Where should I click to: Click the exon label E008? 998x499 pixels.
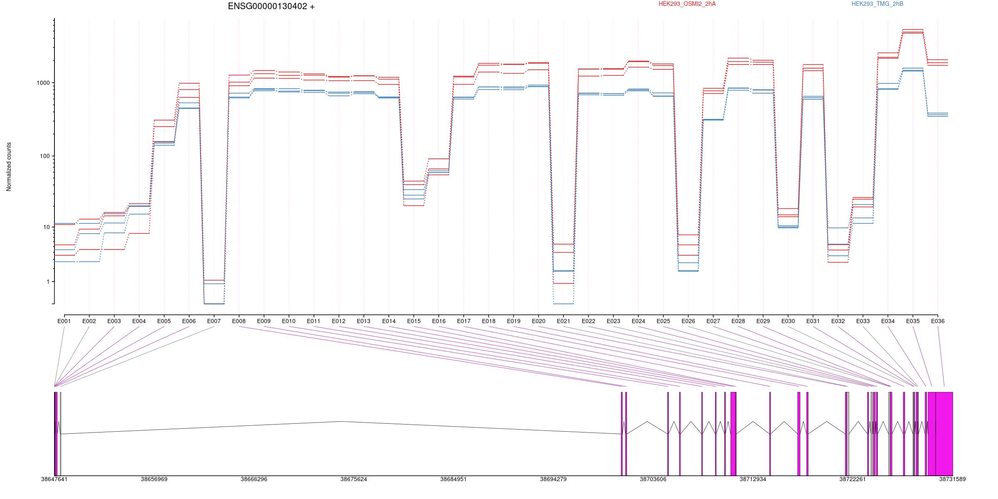click(239, 321)
